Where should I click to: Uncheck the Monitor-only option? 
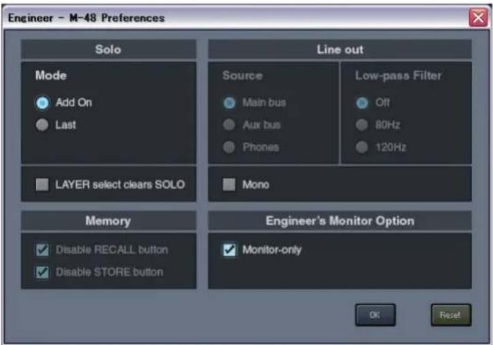(x=229, y=250)
